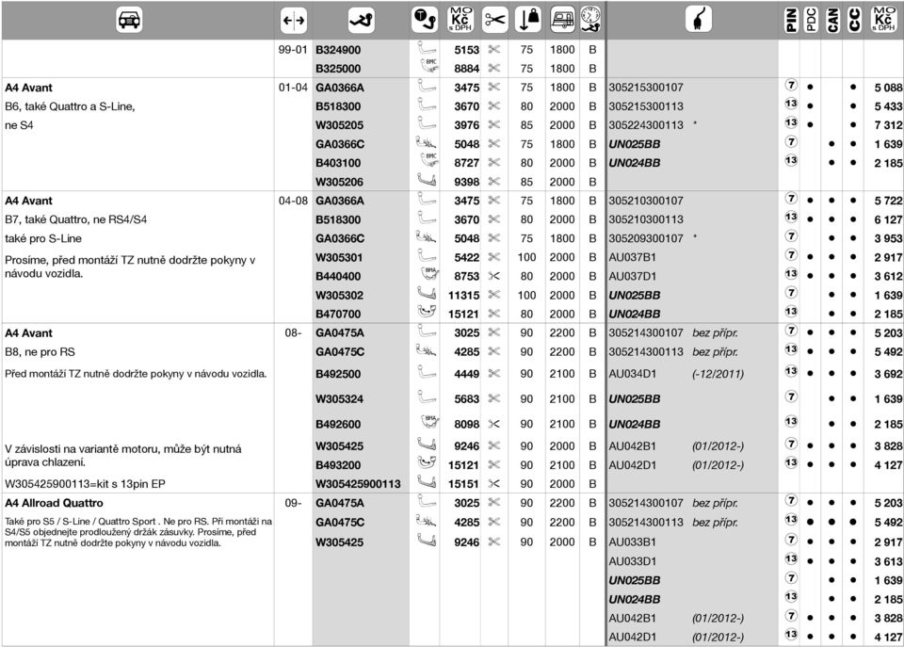Click the scissors icon in row B440400
The image size is (904, 647).
click(x=494, y=276)
